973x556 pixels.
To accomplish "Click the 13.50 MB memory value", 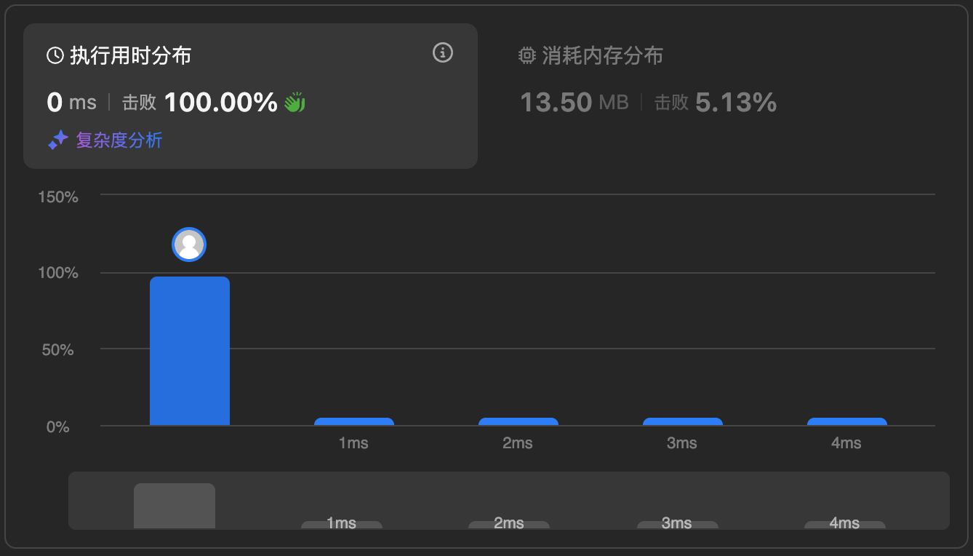I will click(x=574, y=103).
